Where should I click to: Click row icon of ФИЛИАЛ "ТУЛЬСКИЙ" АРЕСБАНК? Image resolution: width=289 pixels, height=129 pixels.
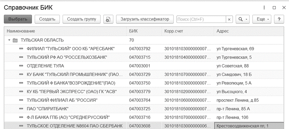pos(21,49)
